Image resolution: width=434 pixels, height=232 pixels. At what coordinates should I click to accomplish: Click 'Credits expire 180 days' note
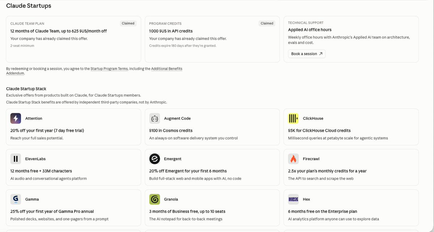pyautogui.click(x=183, y=46)
